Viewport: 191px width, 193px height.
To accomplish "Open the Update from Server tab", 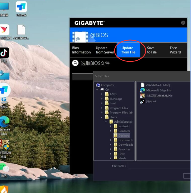I will (105, 50).
